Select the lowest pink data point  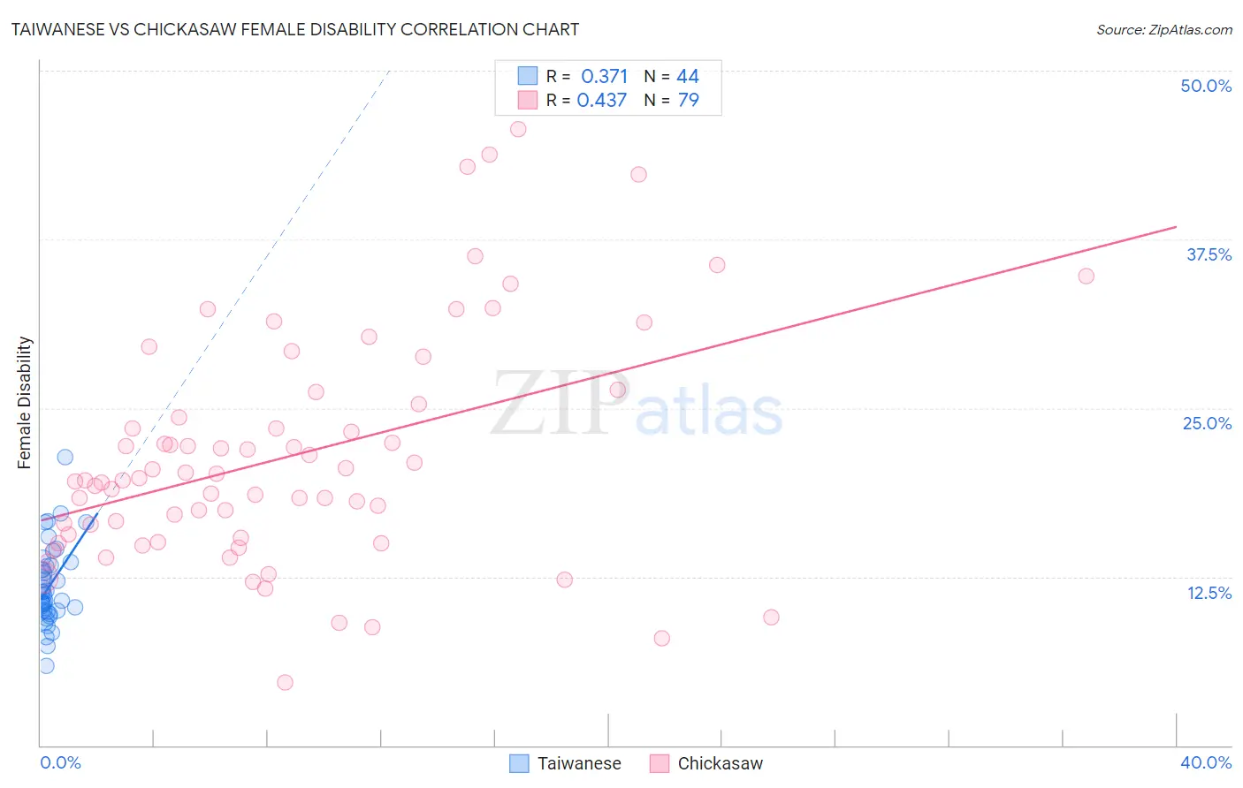(285, 682)
